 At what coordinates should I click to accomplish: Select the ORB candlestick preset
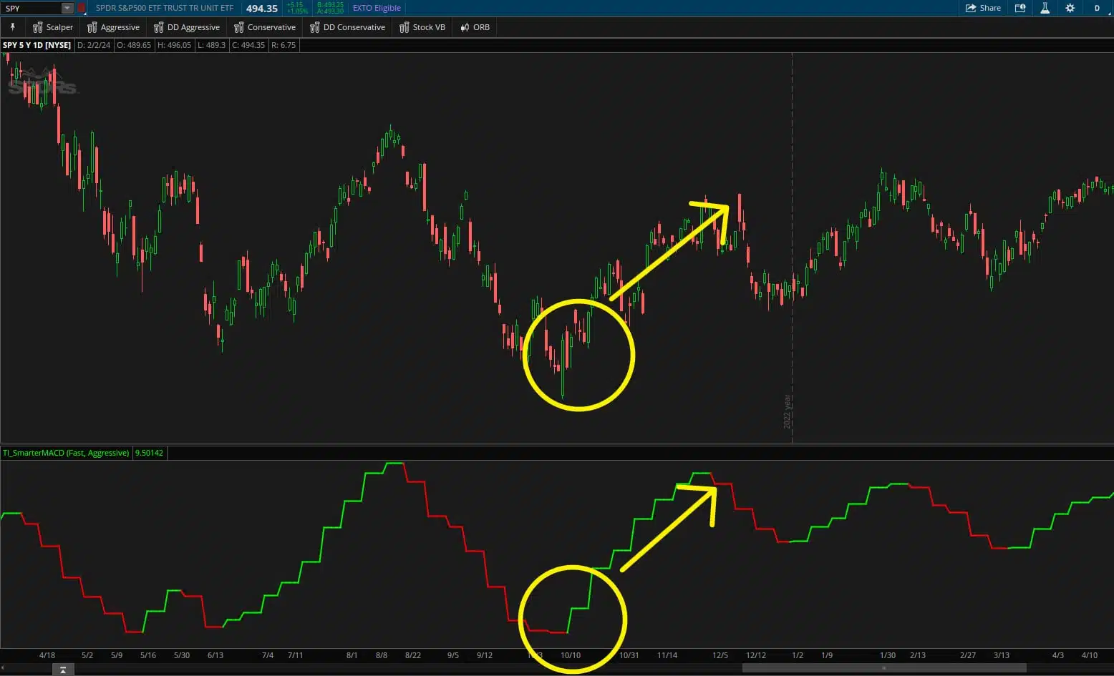(x=475, y=27)
